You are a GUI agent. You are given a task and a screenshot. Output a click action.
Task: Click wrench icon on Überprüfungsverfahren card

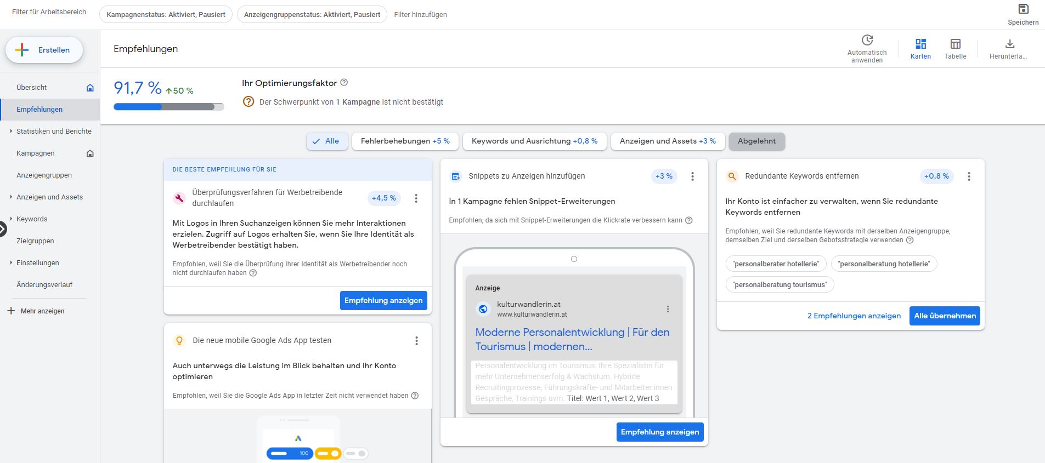179,198
